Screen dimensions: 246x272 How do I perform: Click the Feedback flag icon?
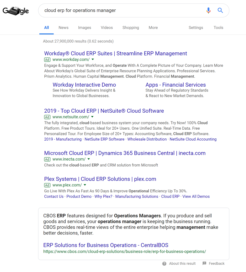[205, 264]
